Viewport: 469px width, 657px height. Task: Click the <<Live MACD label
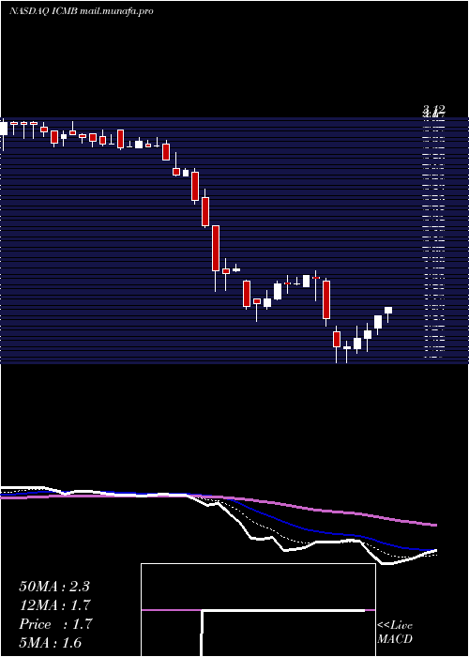point(395,632)
